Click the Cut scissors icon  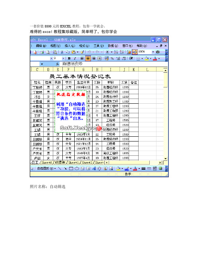[x=62, y=52]
